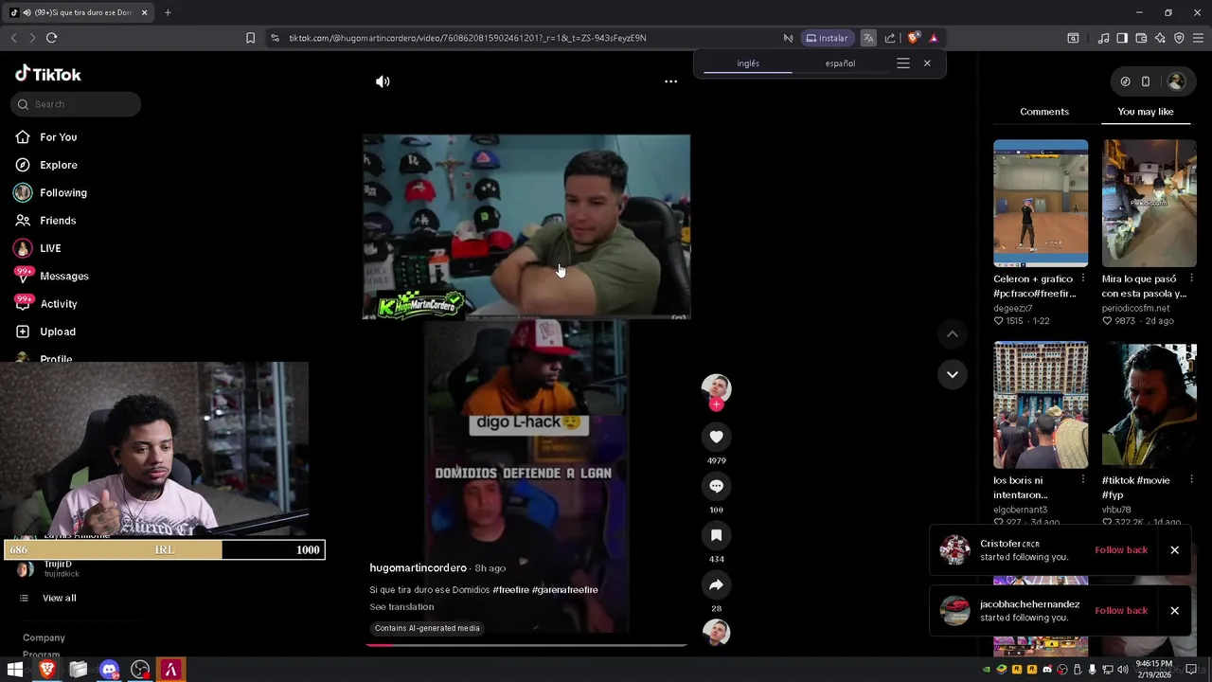
Task: Open Brave Rewards triangle icon
Action: 934,38
